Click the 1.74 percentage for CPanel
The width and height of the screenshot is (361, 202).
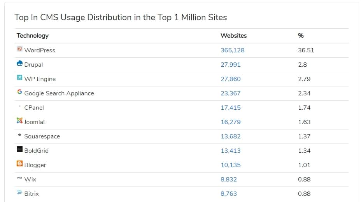pyautogui.click(x=304, y=108)
